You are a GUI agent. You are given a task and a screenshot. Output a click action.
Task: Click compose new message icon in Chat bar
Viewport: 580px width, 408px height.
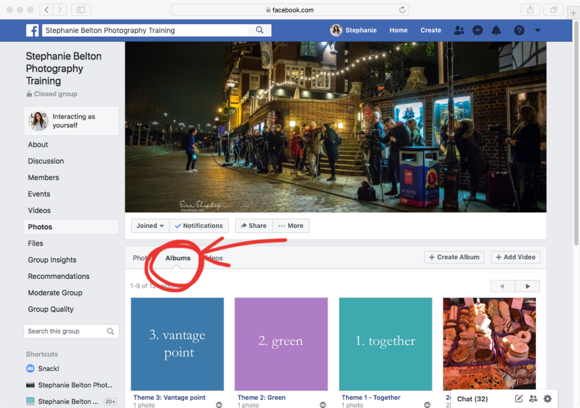pyautogui.click(x=519, y=399)
